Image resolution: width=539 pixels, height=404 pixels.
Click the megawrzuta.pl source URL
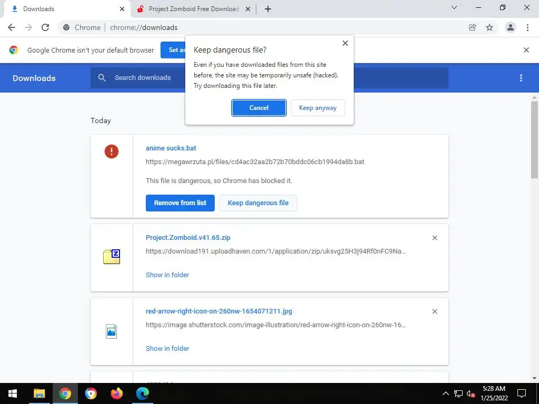coord(255,162)
